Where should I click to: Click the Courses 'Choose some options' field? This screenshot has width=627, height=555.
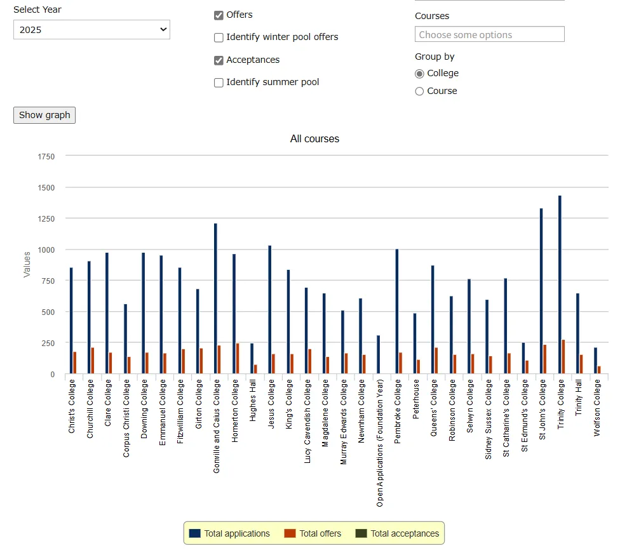pos(489,34)
